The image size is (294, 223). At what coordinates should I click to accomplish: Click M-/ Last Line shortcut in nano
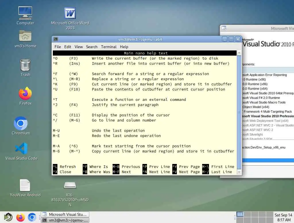[217, 172]
